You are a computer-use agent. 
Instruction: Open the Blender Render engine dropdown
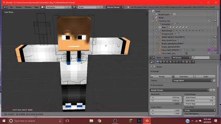pos(115,7)
